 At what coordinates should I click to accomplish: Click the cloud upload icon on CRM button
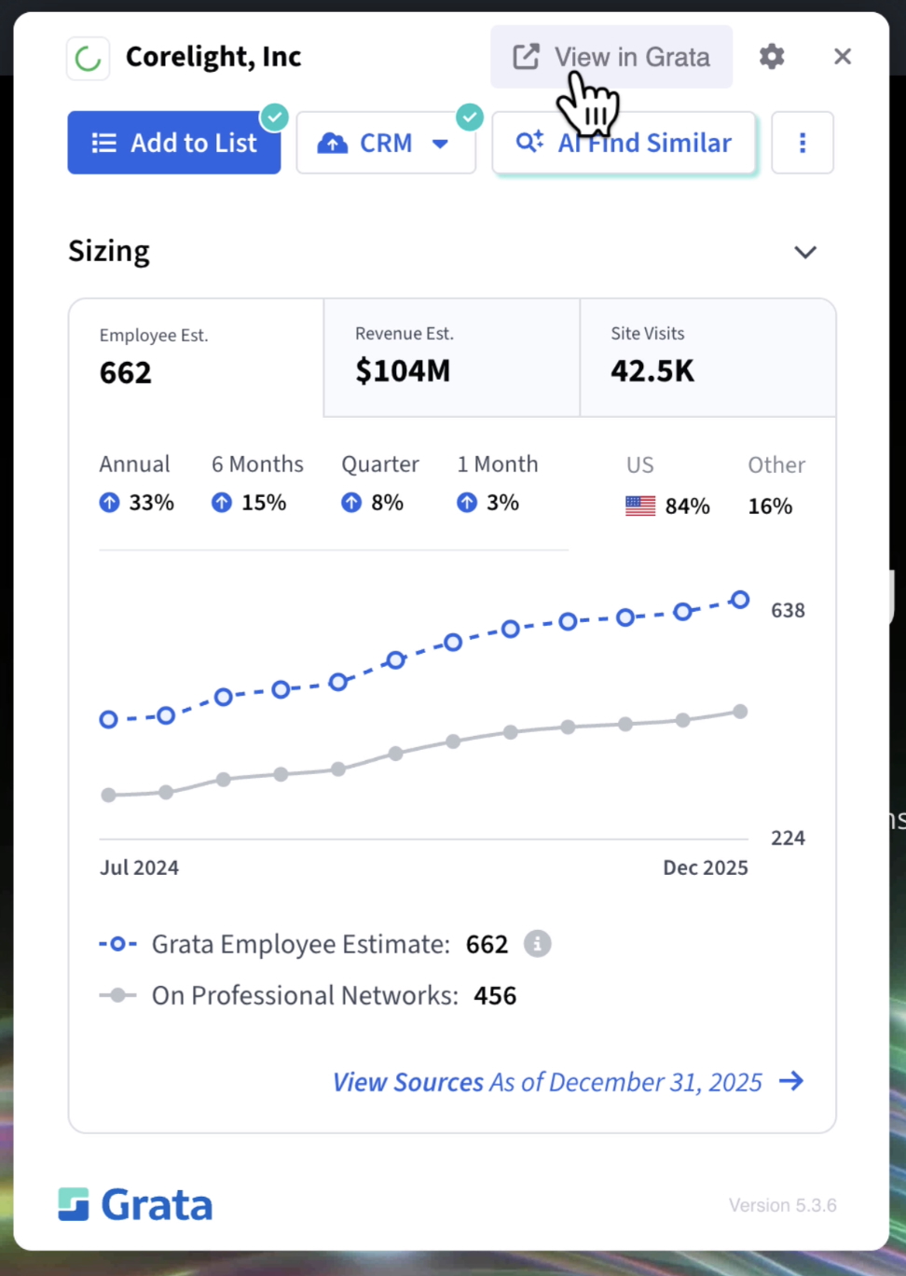click(333, 143)
